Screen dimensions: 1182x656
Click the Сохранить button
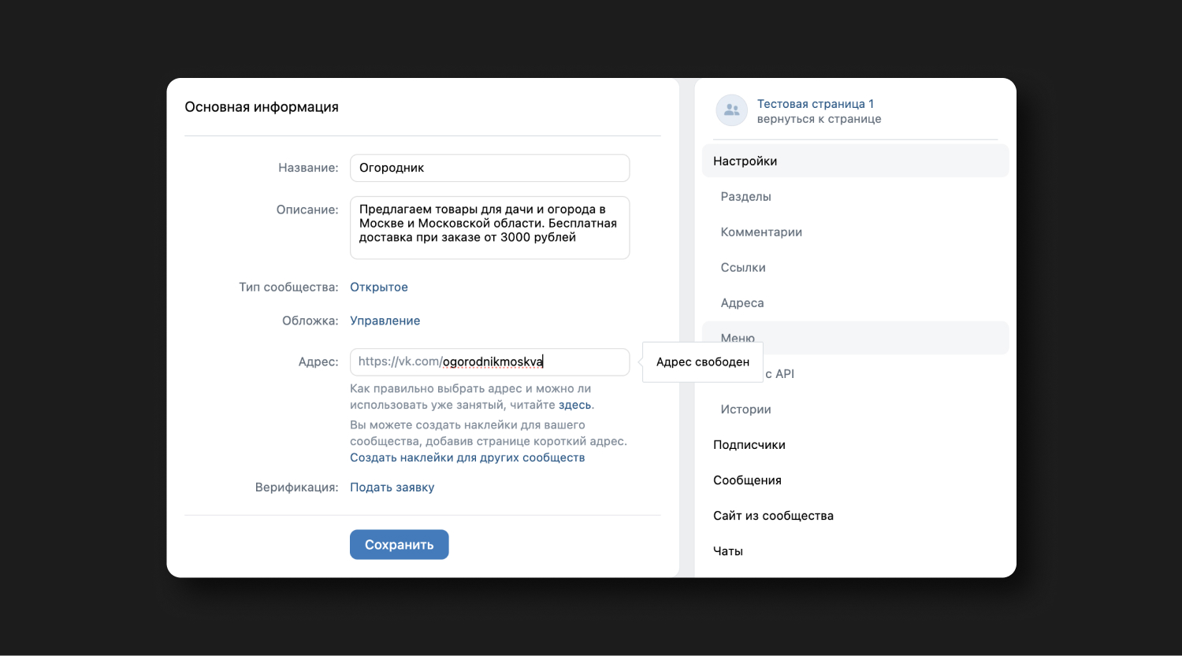click(x=400, y=544)
